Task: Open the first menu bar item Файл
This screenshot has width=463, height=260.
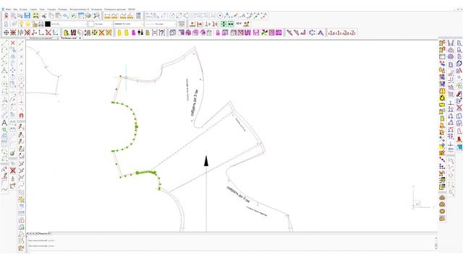Action: pyautogui.click(x=8, y=9)
